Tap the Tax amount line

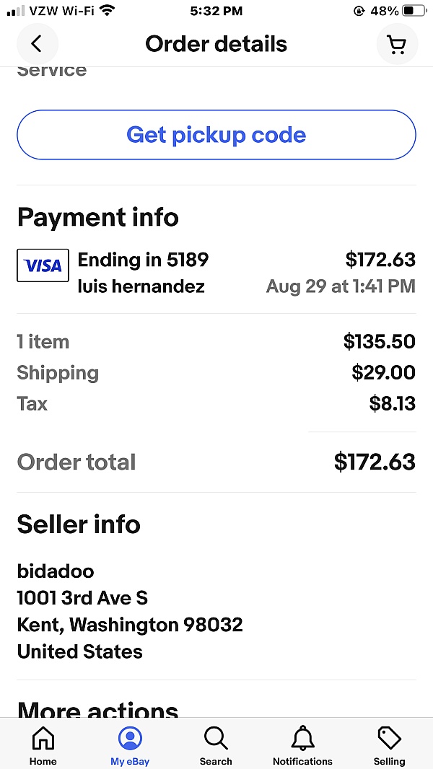pos(392,404)
